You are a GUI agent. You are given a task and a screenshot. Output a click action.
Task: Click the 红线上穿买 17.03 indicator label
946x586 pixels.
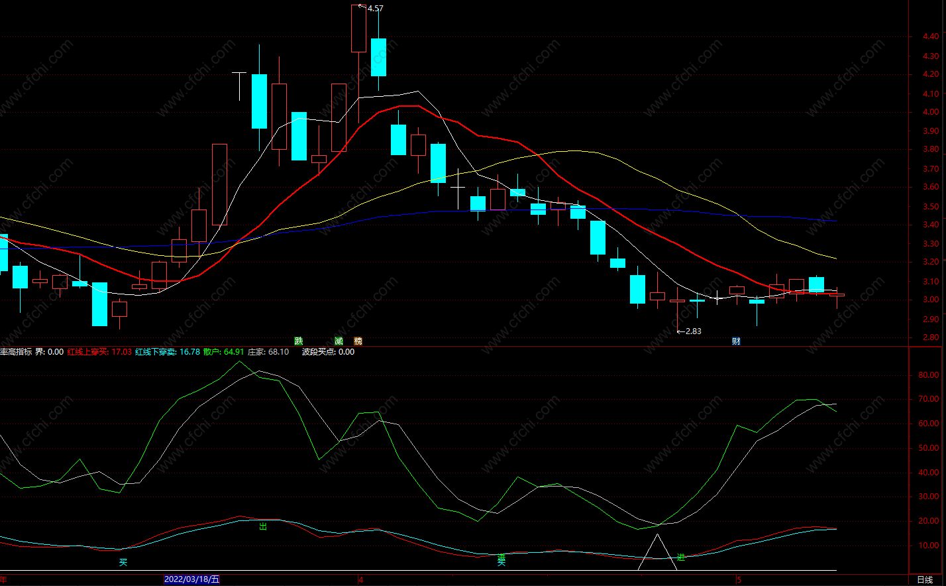tap(99, 352)
